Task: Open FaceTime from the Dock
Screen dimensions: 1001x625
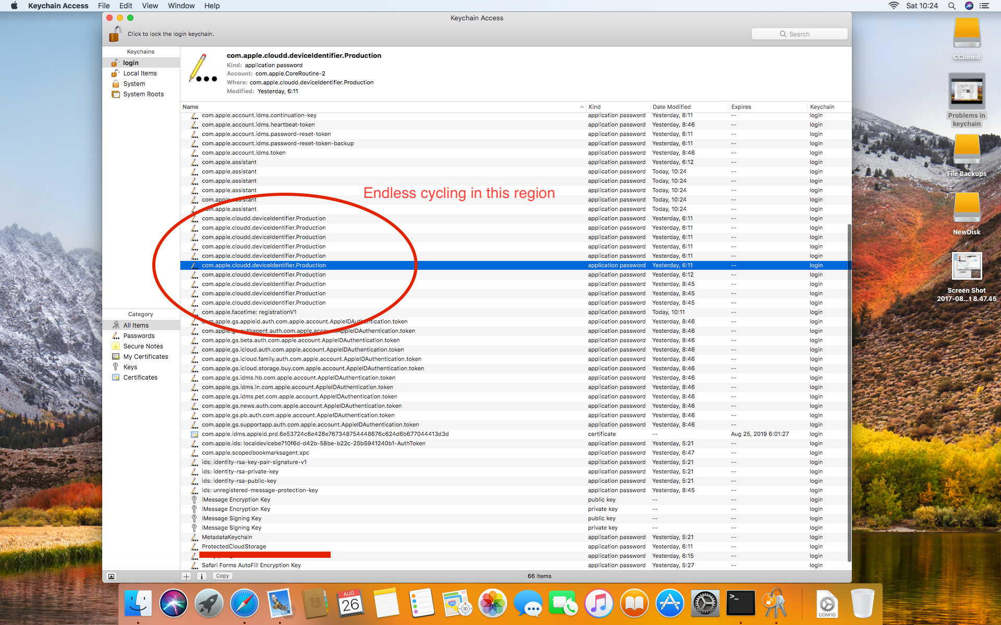Action: click(x=564, y=604)
